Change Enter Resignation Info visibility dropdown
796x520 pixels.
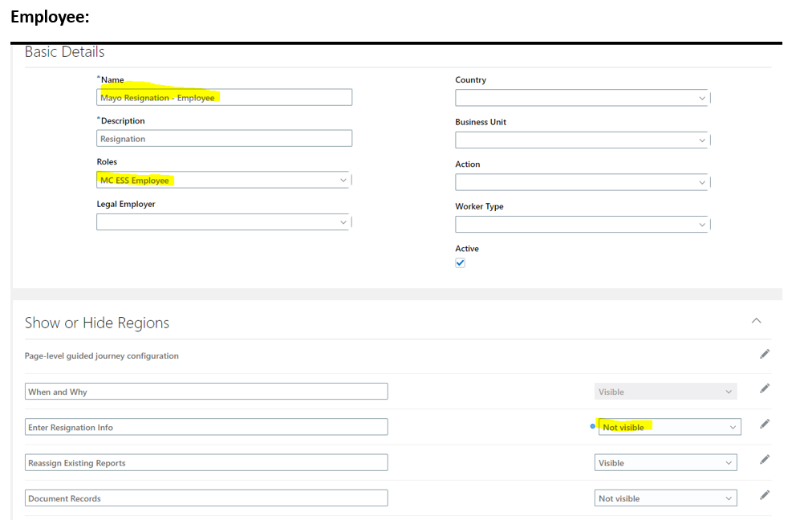(669, 427)
